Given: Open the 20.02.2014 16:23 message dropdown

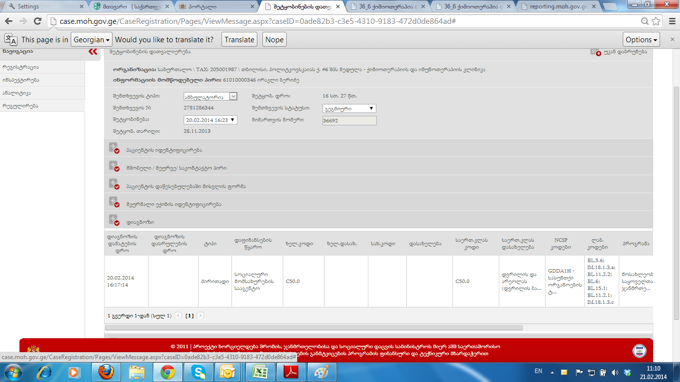Looking at the screenshot, I should coord(210,120).
